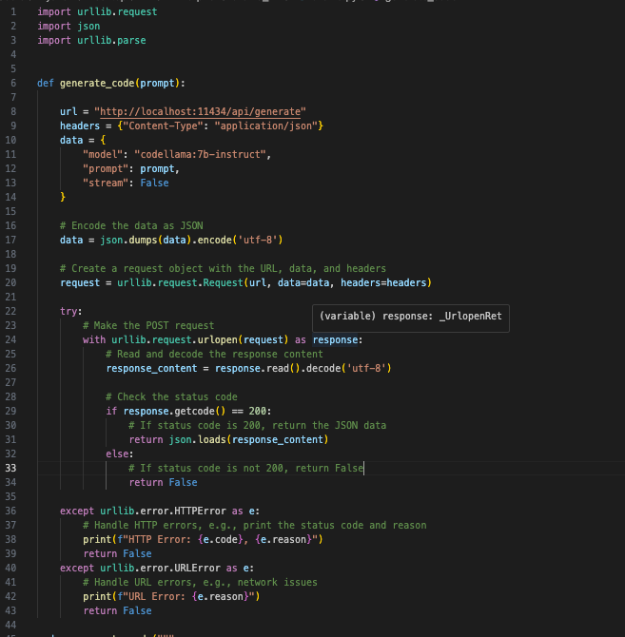The height and width of the screenshot is (637, 625).
Task: Click line number 20 in the gutter
Action: (11, 282)
